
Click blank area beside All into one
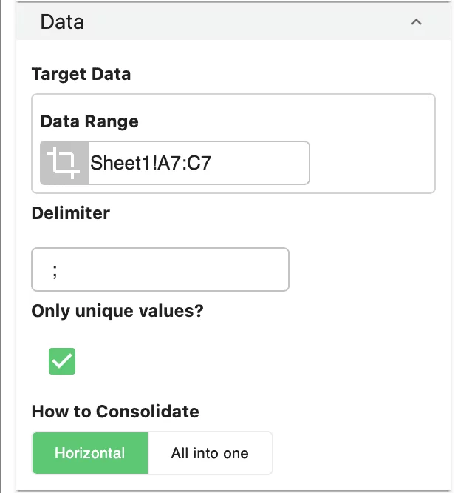click(x=355, y=453)
